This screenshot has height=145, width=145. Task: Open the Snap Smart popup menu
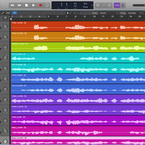tap(109, 13)
